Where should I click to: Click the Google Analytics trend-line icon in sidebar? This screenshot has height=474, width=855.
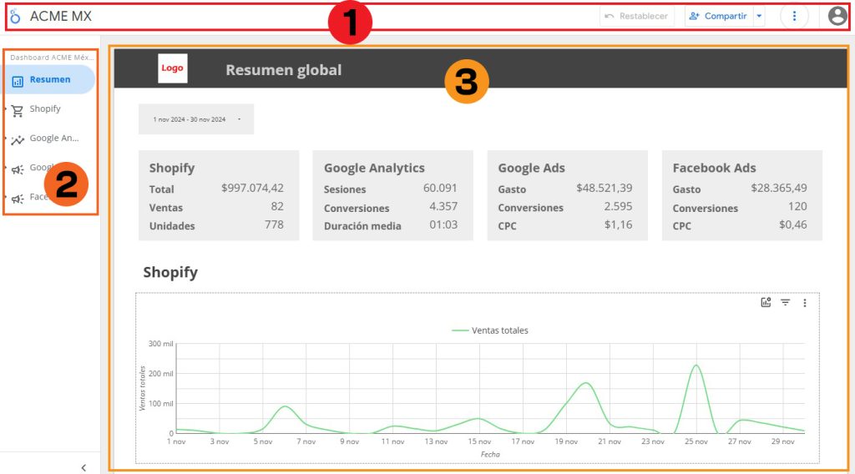[18, 140]
